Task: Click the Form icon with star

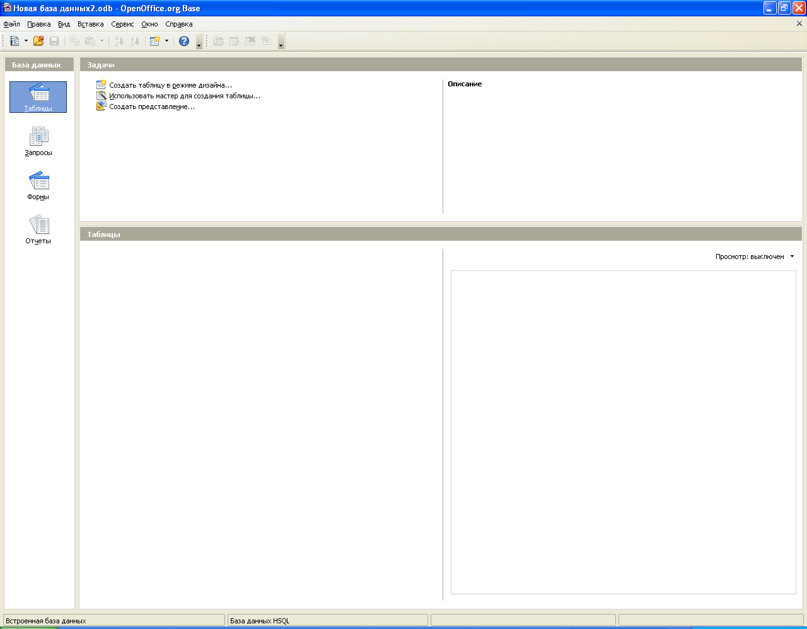Action: point(155,41)
